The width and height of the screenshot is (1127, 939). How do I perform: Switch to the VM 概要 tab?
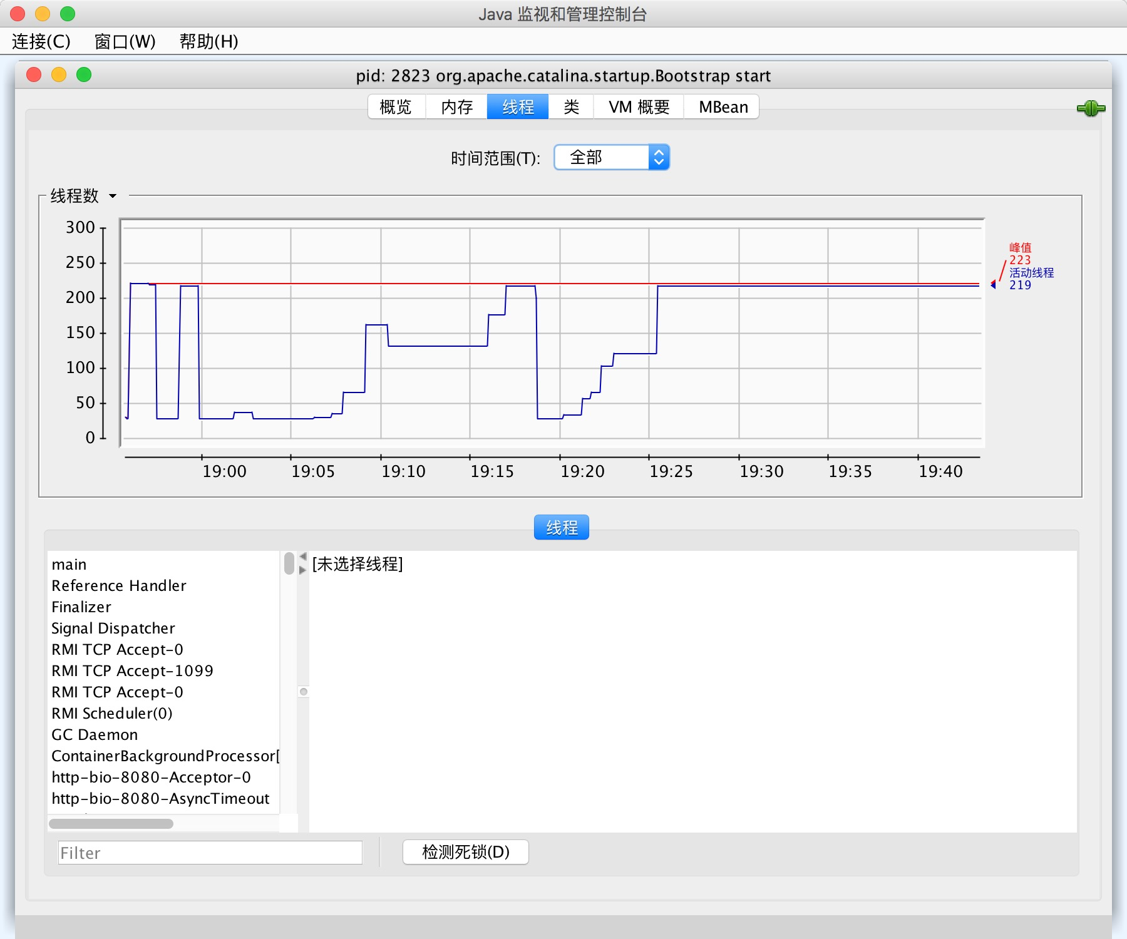[x=639, y=107]
